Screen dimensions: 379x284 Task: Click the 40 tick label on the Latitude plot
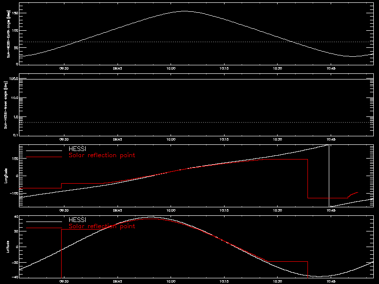click(16, 217)
